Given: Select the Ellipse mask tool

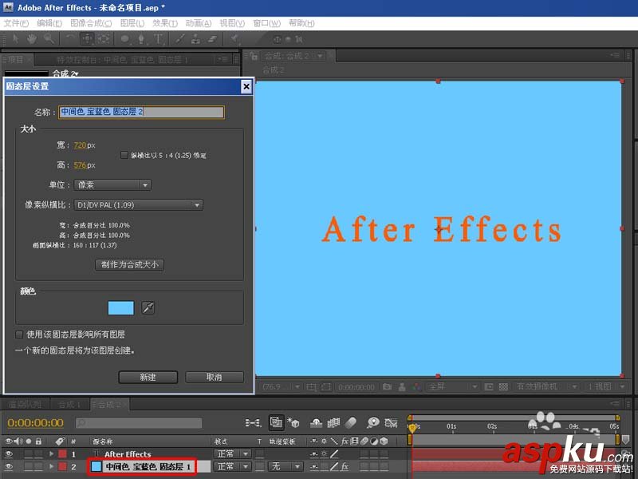Looking at the screenshot, I should [x=125, y=38].
